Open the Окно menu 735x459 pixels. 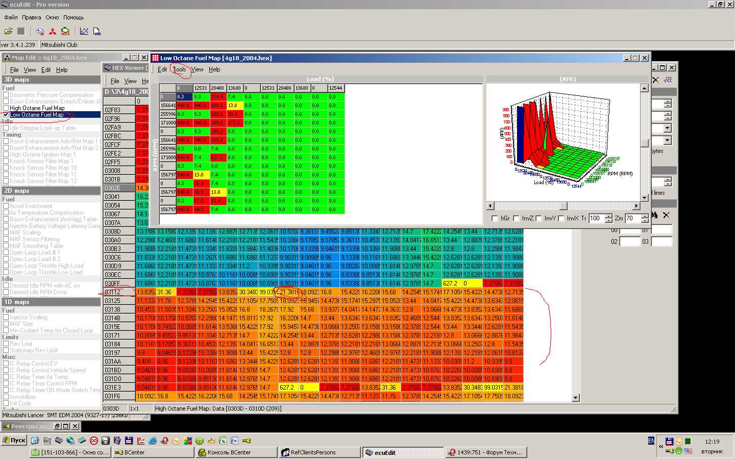(52, 17)
